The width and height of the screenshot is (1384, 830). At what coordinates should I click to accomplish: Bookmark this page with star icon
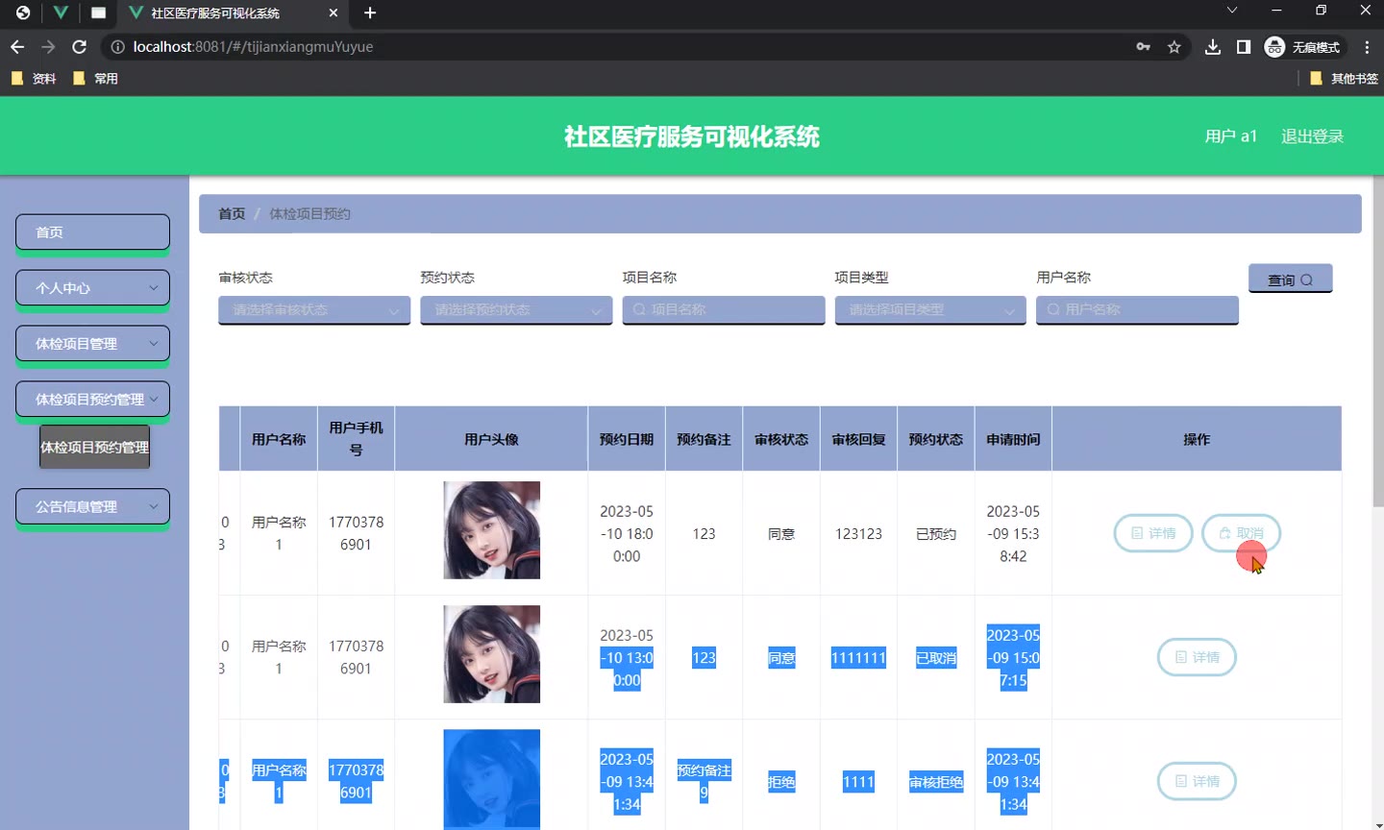tap(1174, 47)
